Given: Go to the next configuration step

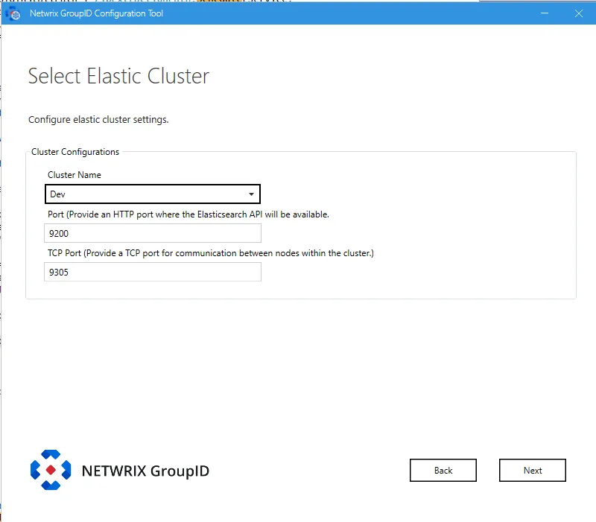Looking at the screenshot, I should tap(532, 471).
